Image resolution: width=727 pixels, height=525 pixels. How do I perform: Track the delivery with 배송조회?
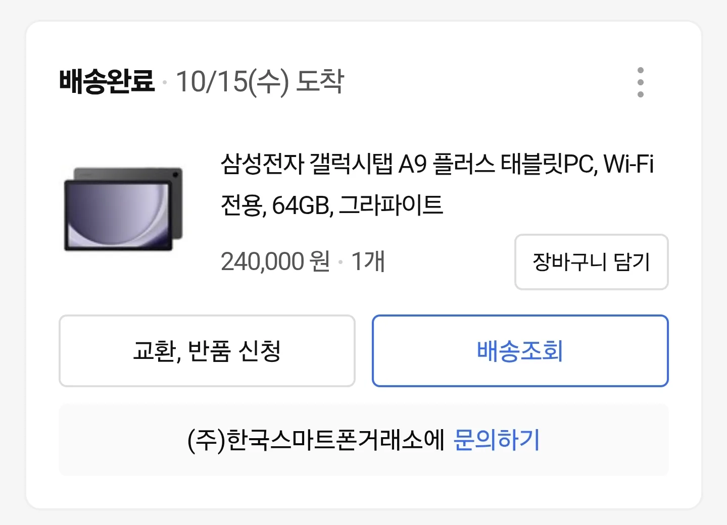[x=520, y=351]
